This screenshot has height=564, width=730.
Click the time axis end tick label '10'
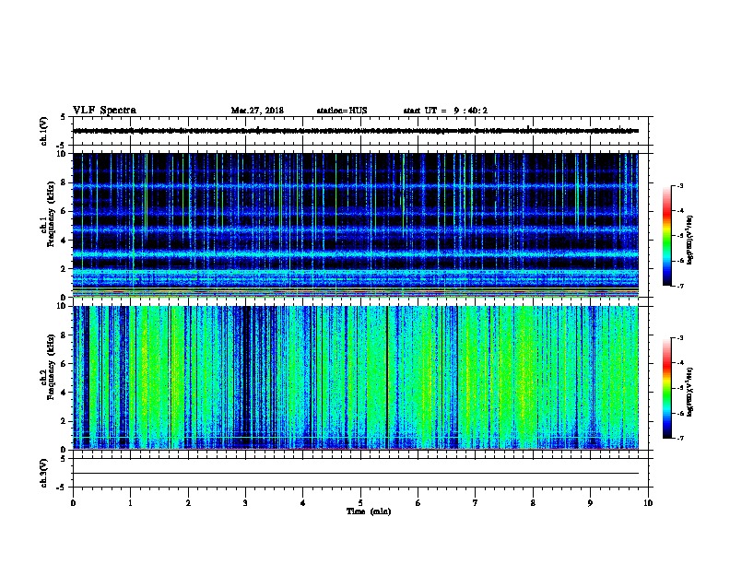(x=648, y=503)
